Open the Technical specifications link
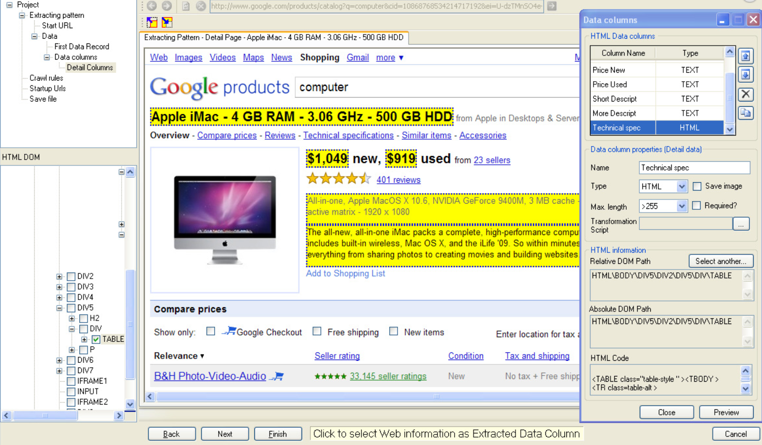The image size is (762, 445). [348, 135]
